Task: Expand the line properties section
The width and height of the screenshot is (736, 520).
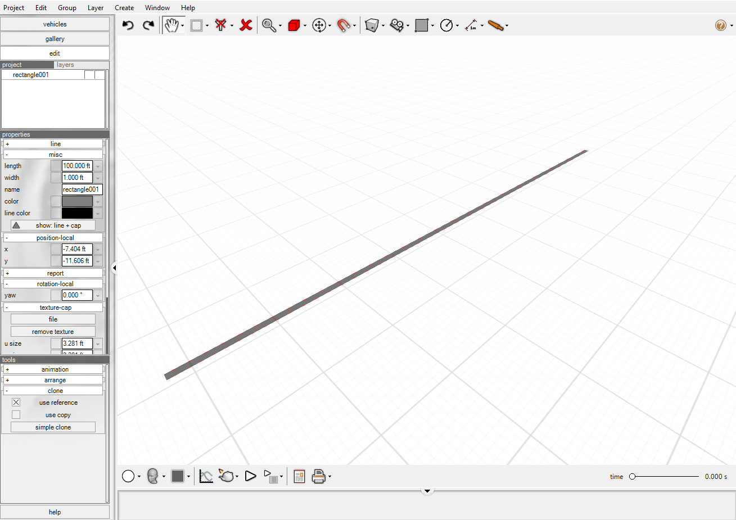Action: tap(53, 144)
